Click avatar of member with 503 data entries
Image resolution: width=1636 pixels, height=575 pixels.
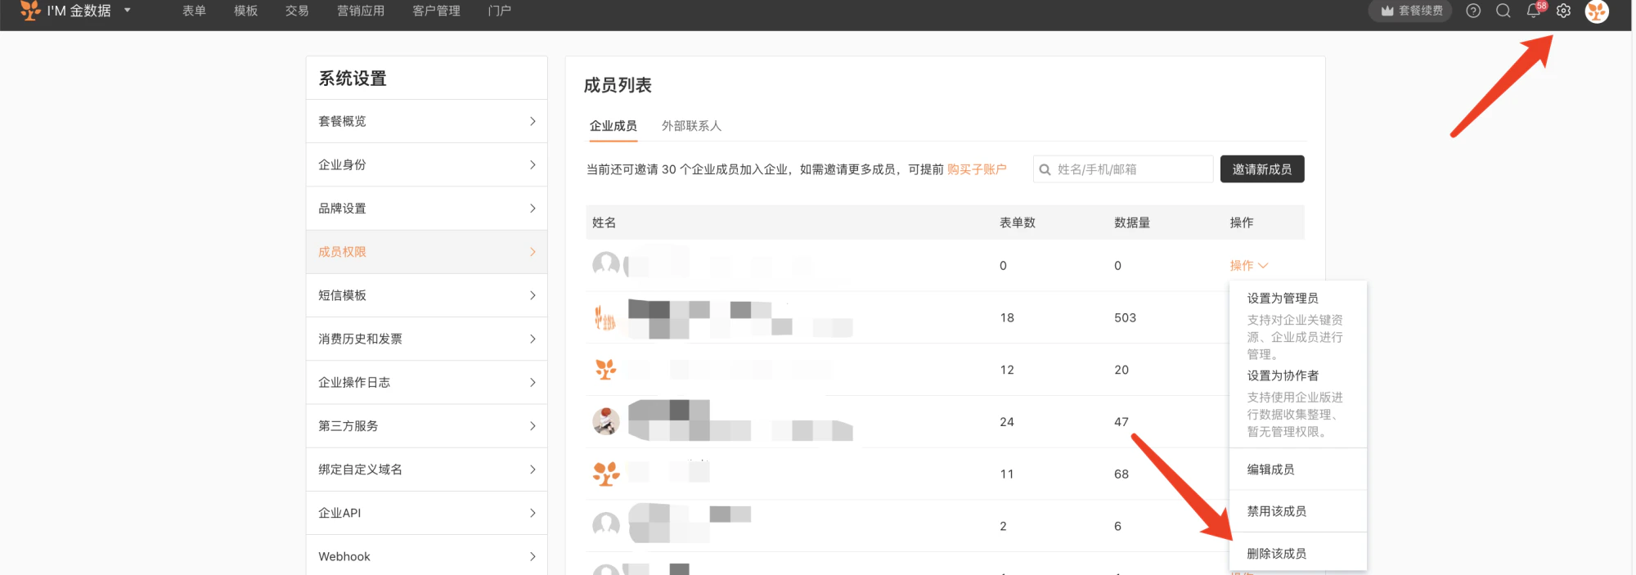605,317
